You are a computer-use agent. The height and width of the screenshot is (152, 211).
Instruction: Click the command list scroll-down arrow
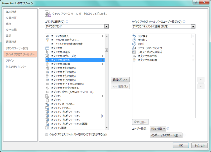coord(107,128)
